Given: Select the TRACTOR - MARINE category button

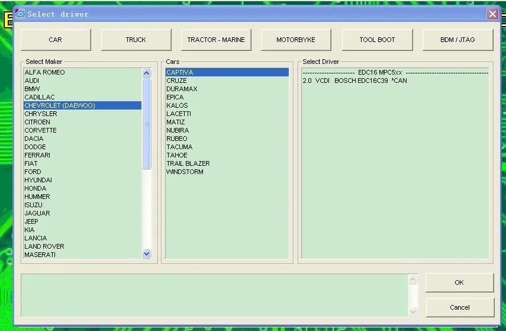Looking at the screenshot, I should pos(216,40).
